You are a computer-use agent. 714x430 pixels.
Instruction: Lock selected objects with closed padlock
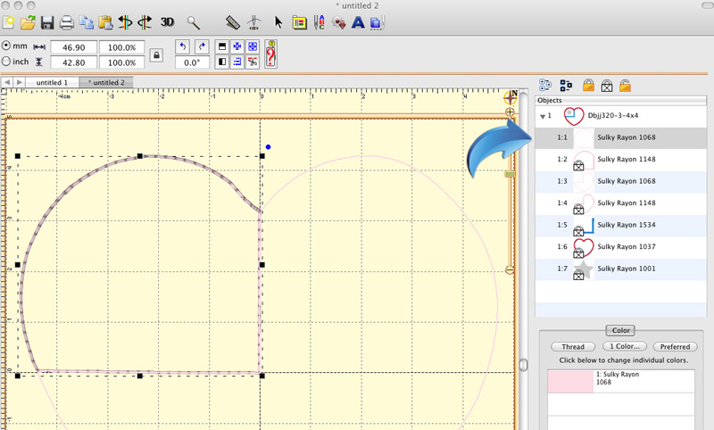click(588, 85)
